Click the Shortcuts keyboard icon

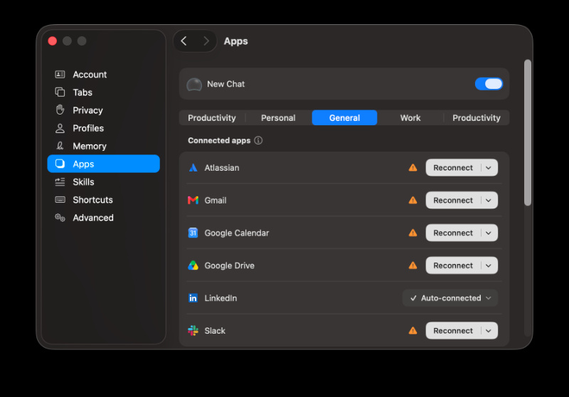point(60,200)
